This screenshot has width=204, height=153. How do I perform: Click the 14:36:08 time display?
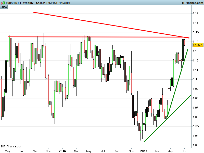pyautogui.click(x=65, y=3)
